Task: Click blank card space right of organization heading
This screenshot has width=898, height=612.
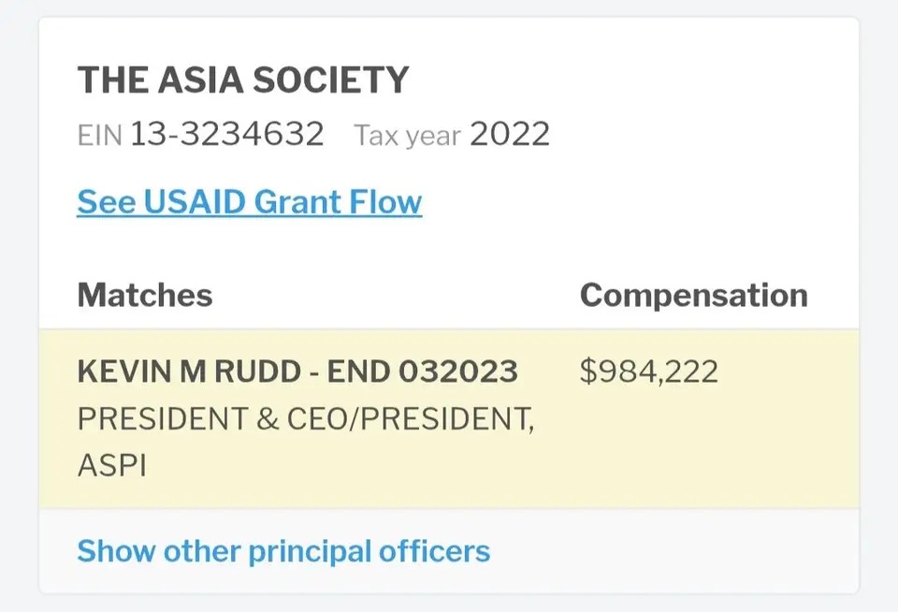Action: tap(630, 80)
